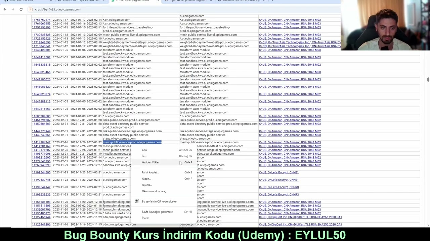Choose Okuma modunda aç option
The height and width of the screenshot is (241, 430).
click(x=154, y=191)
